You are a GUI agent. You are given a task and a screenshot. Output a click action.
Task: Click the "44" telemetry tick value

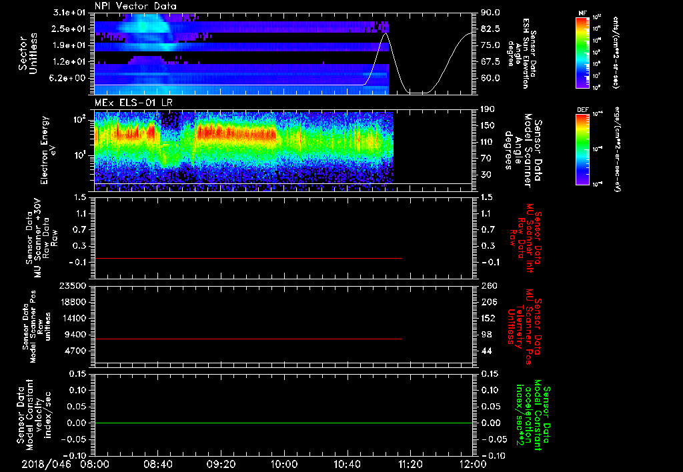(x=486, y=351)
